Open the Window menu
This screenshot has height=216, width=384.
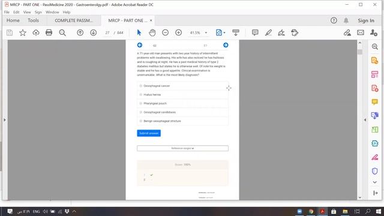(52, 12)
